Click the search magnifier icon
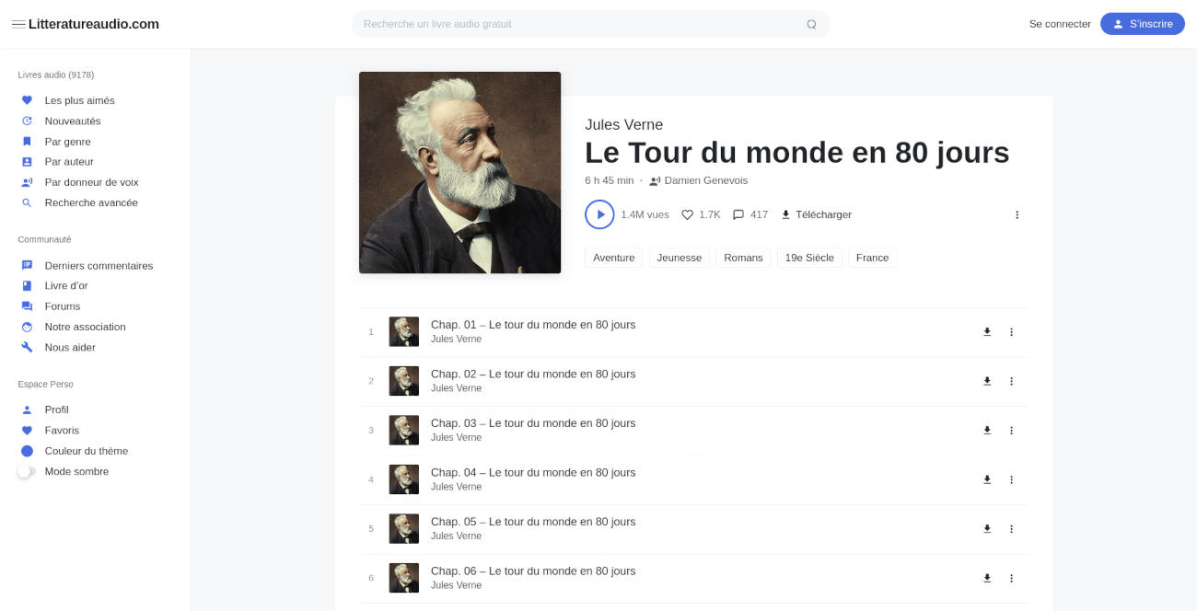Viewport: 1197px width, 611px height. 811,24
